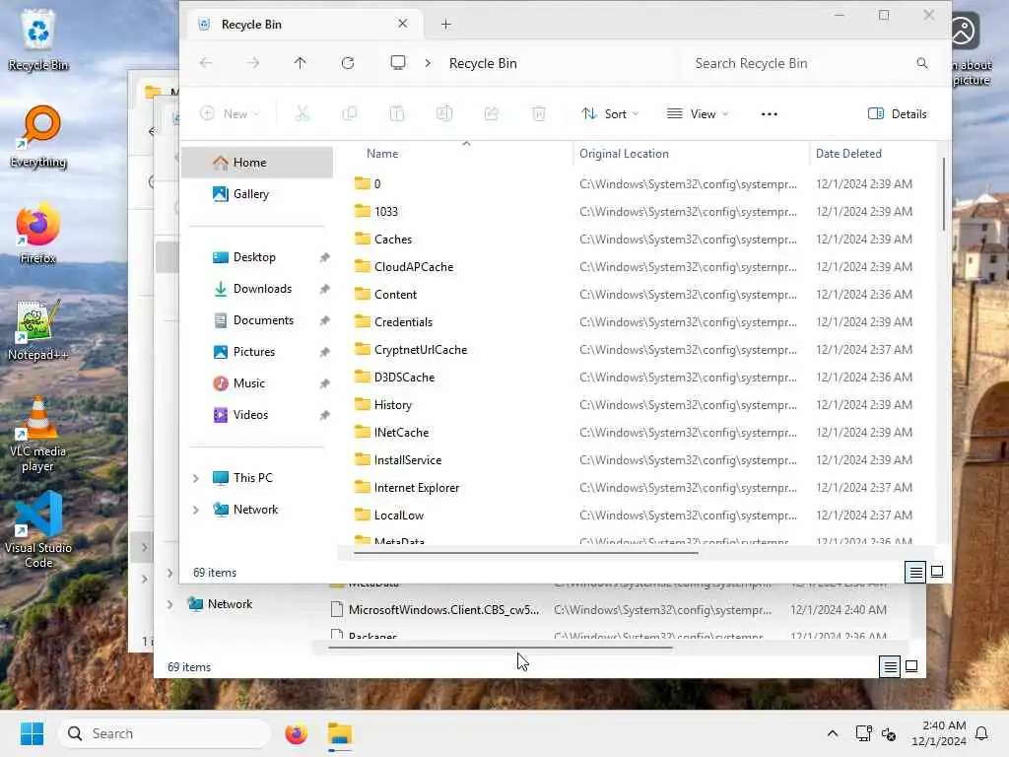Screen dimensions: 1009x757
Task: Click the taskbar Search box
Action: [166, 733]
